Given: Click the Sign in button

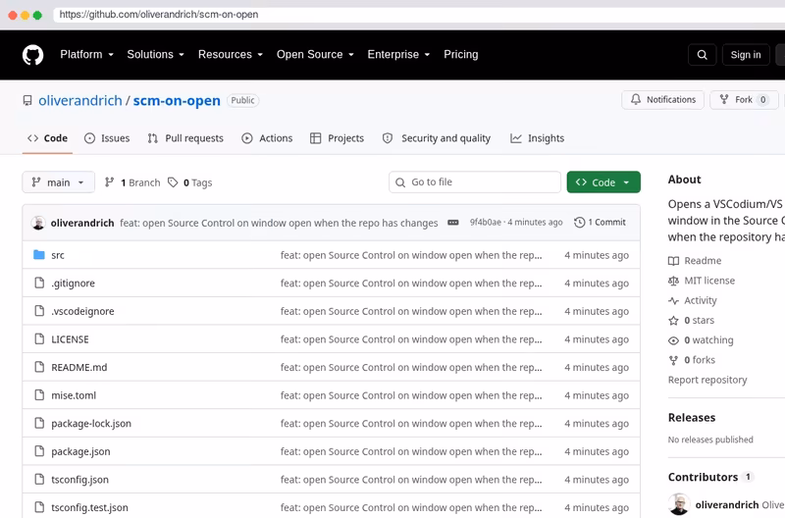Looking at the screenshot, I should (x=746, y=55).
